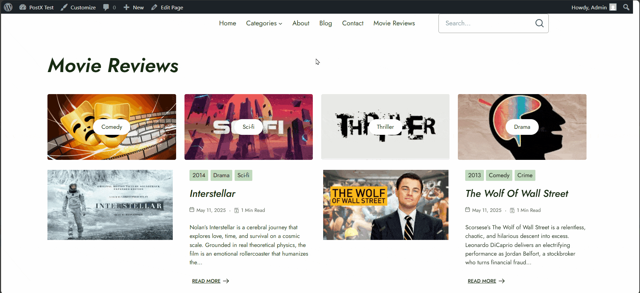The height and width of the screenshot is (293, 640).
Task: Read More of Wolf of Wall Street review
Action: tap(486, 281)
